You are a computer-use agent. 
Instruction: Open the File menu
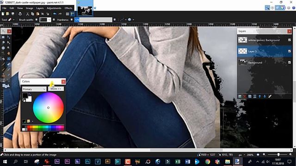tap(4, 8)
